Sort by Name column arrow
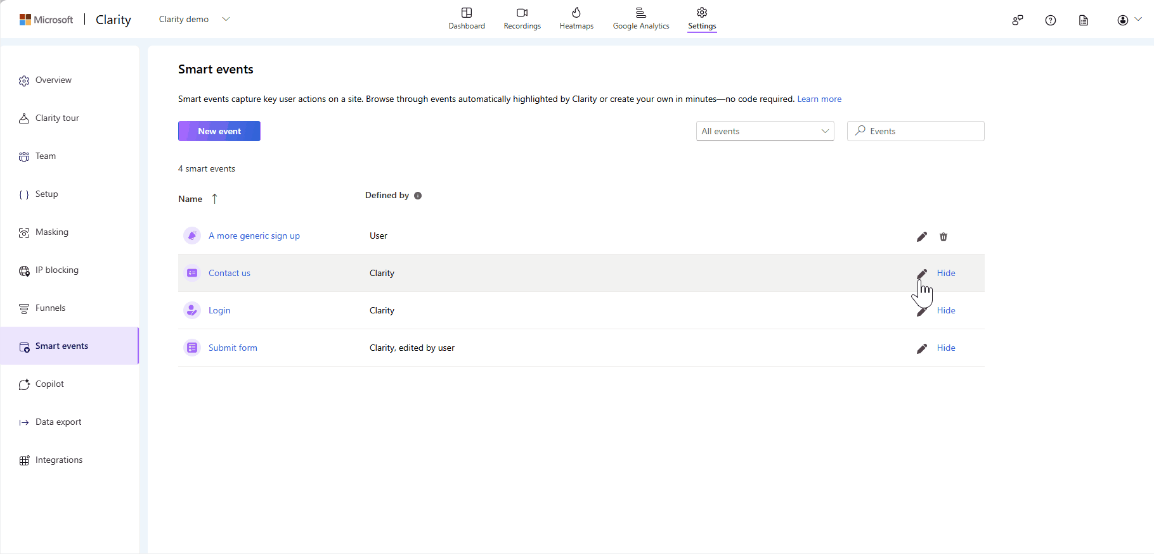The width and height of the screenshot is (1154, 554). 214,199
